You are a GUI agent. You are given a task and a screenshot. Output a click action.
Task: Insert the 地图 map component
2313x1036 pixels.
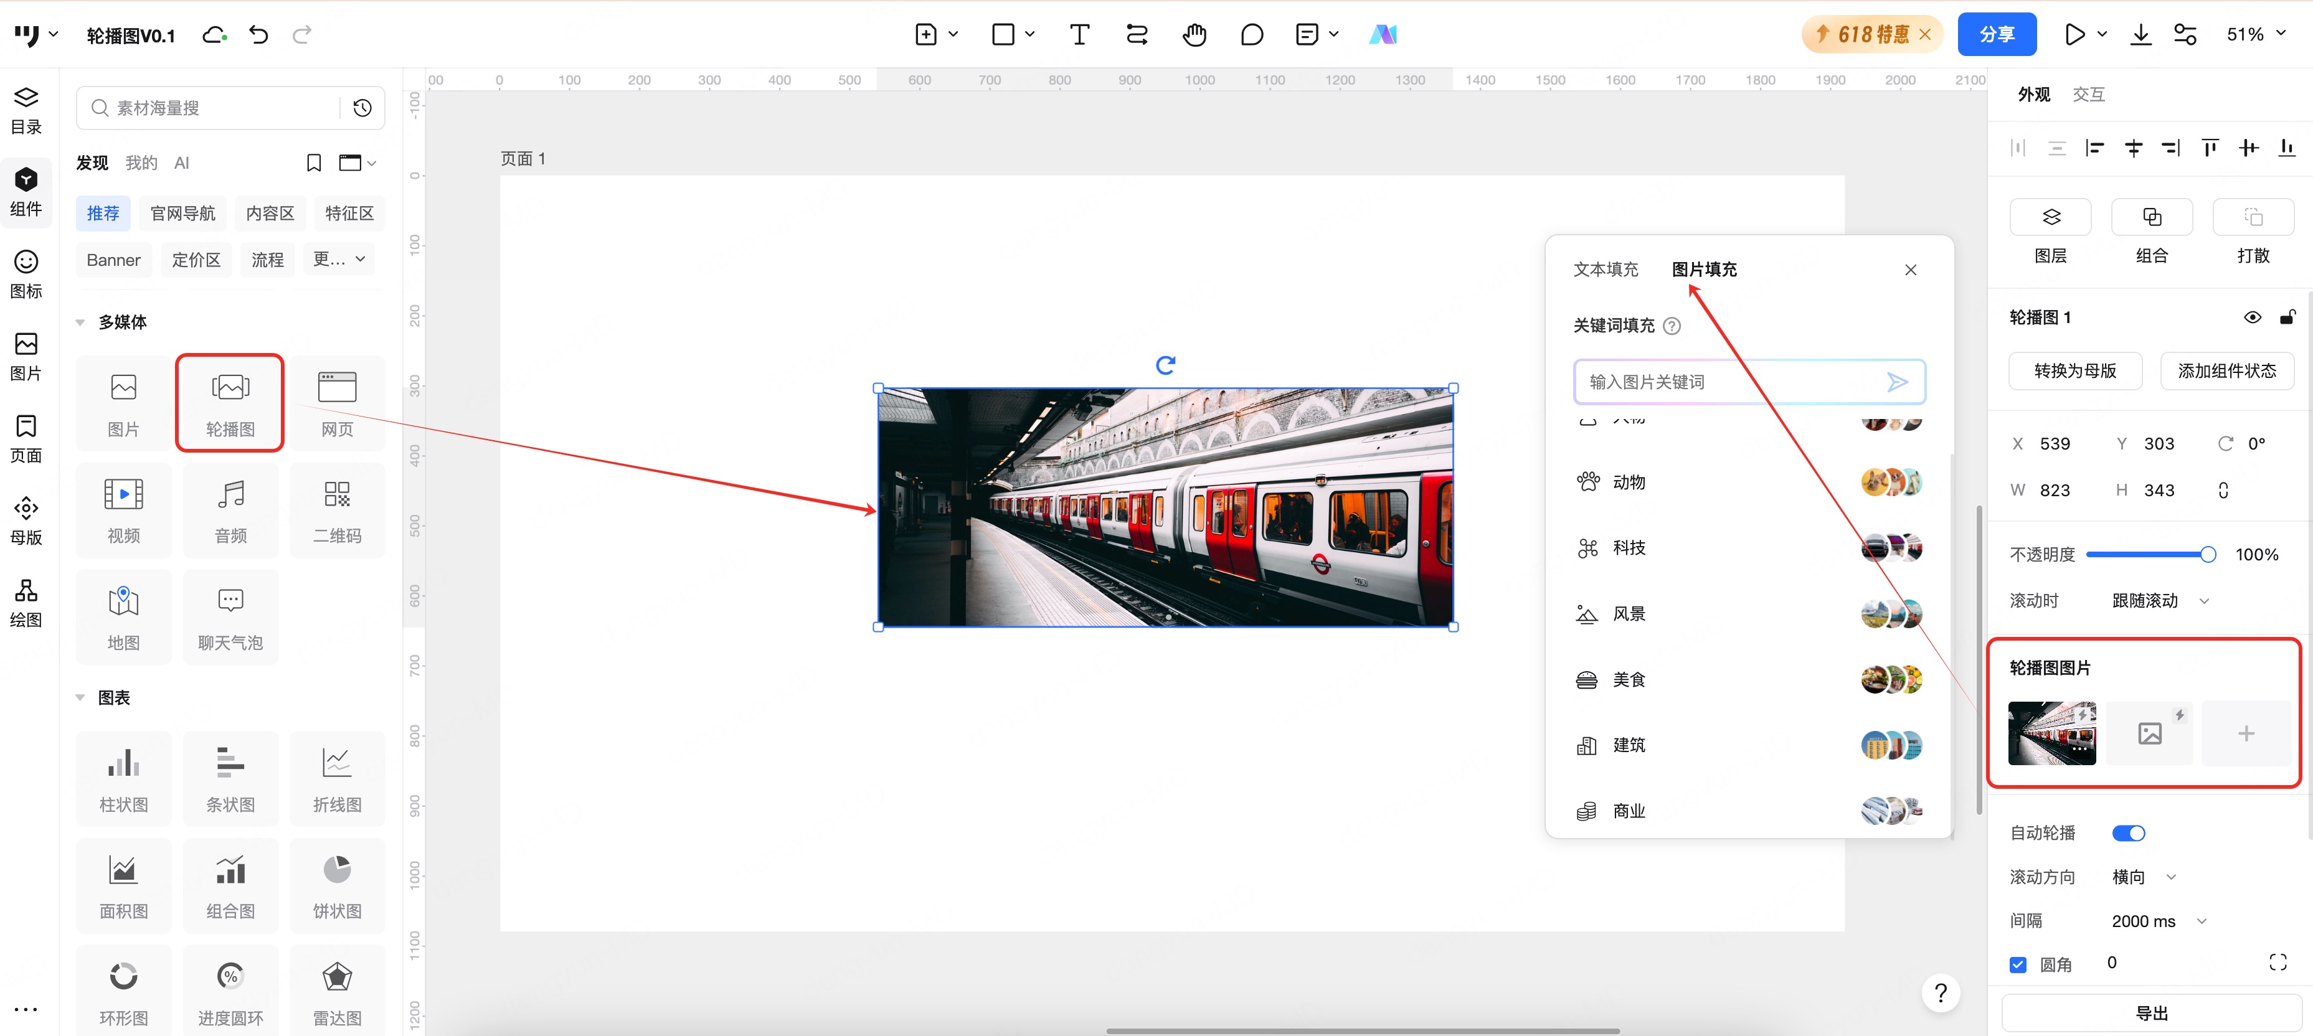click(x=124, y=617)
